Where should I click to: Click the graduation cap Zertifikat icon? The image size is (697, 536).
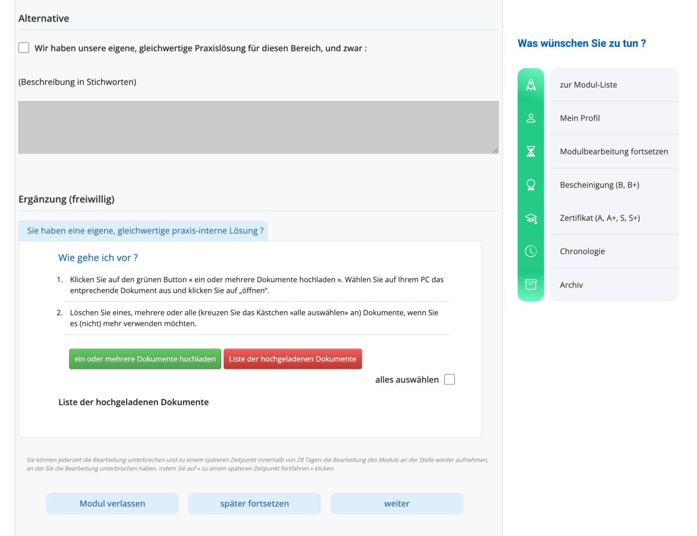click(530, 218)
